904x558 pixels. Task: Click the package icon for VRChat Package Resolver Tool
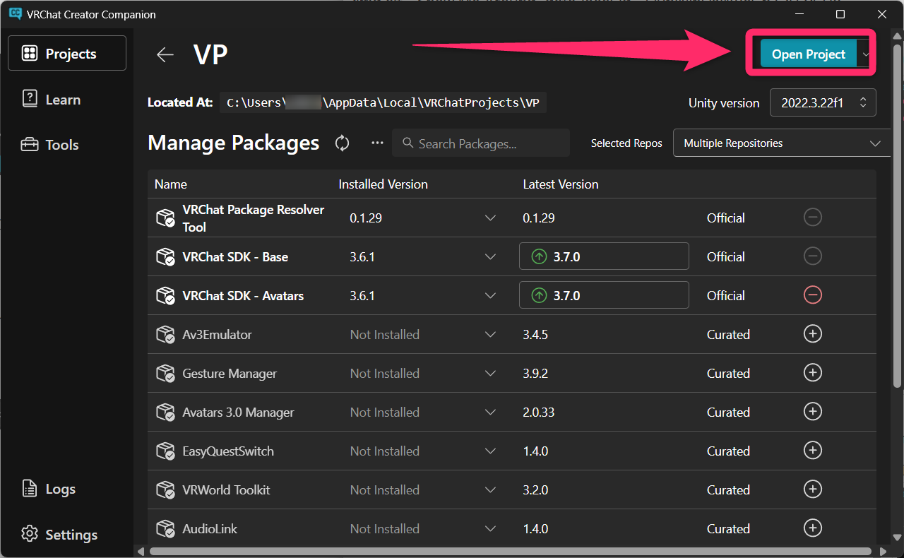click(165, 218)
